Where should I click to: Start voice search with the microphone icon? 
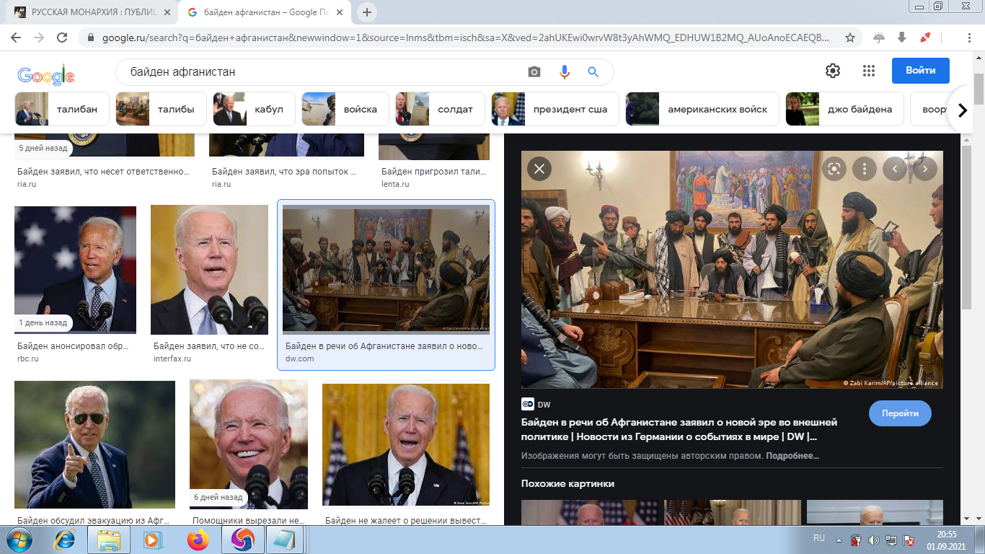564,72
